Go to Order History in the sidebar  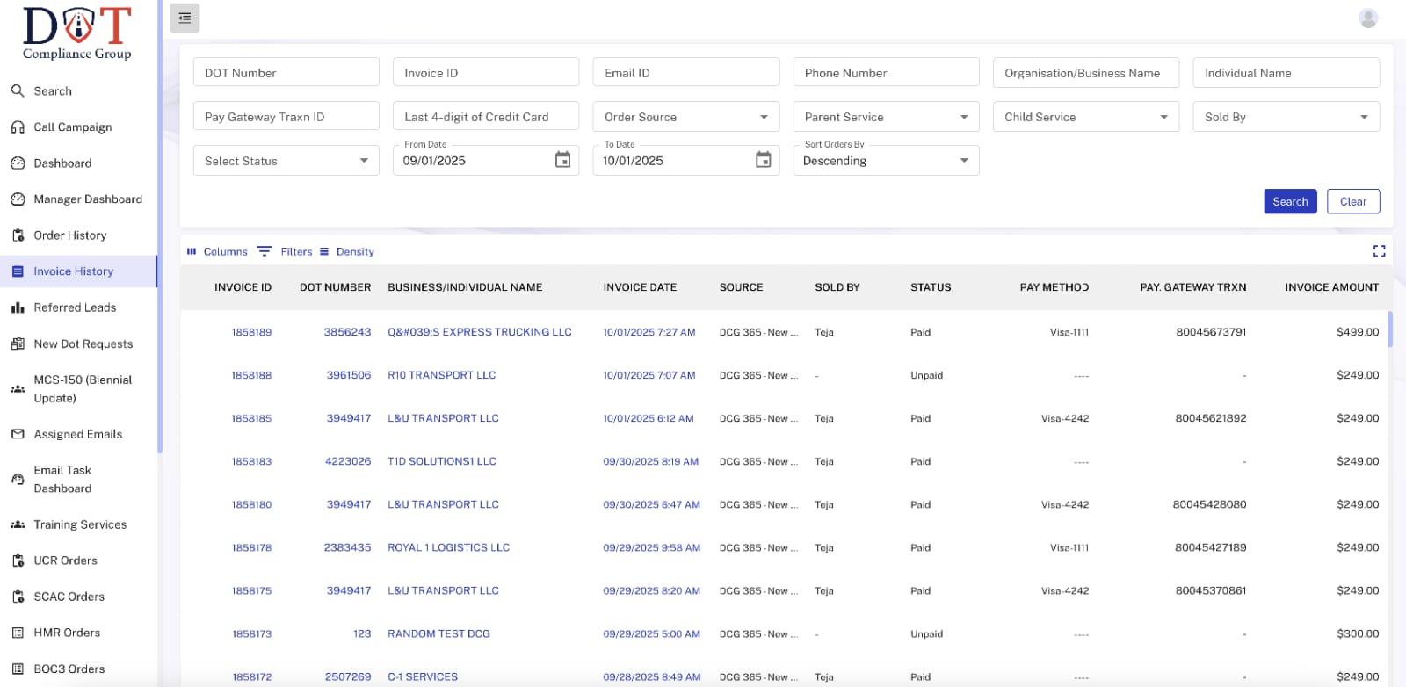(x=70, y=235)
